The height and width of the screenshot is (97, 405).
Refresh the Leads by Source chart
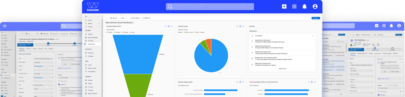tap(237, 26)
